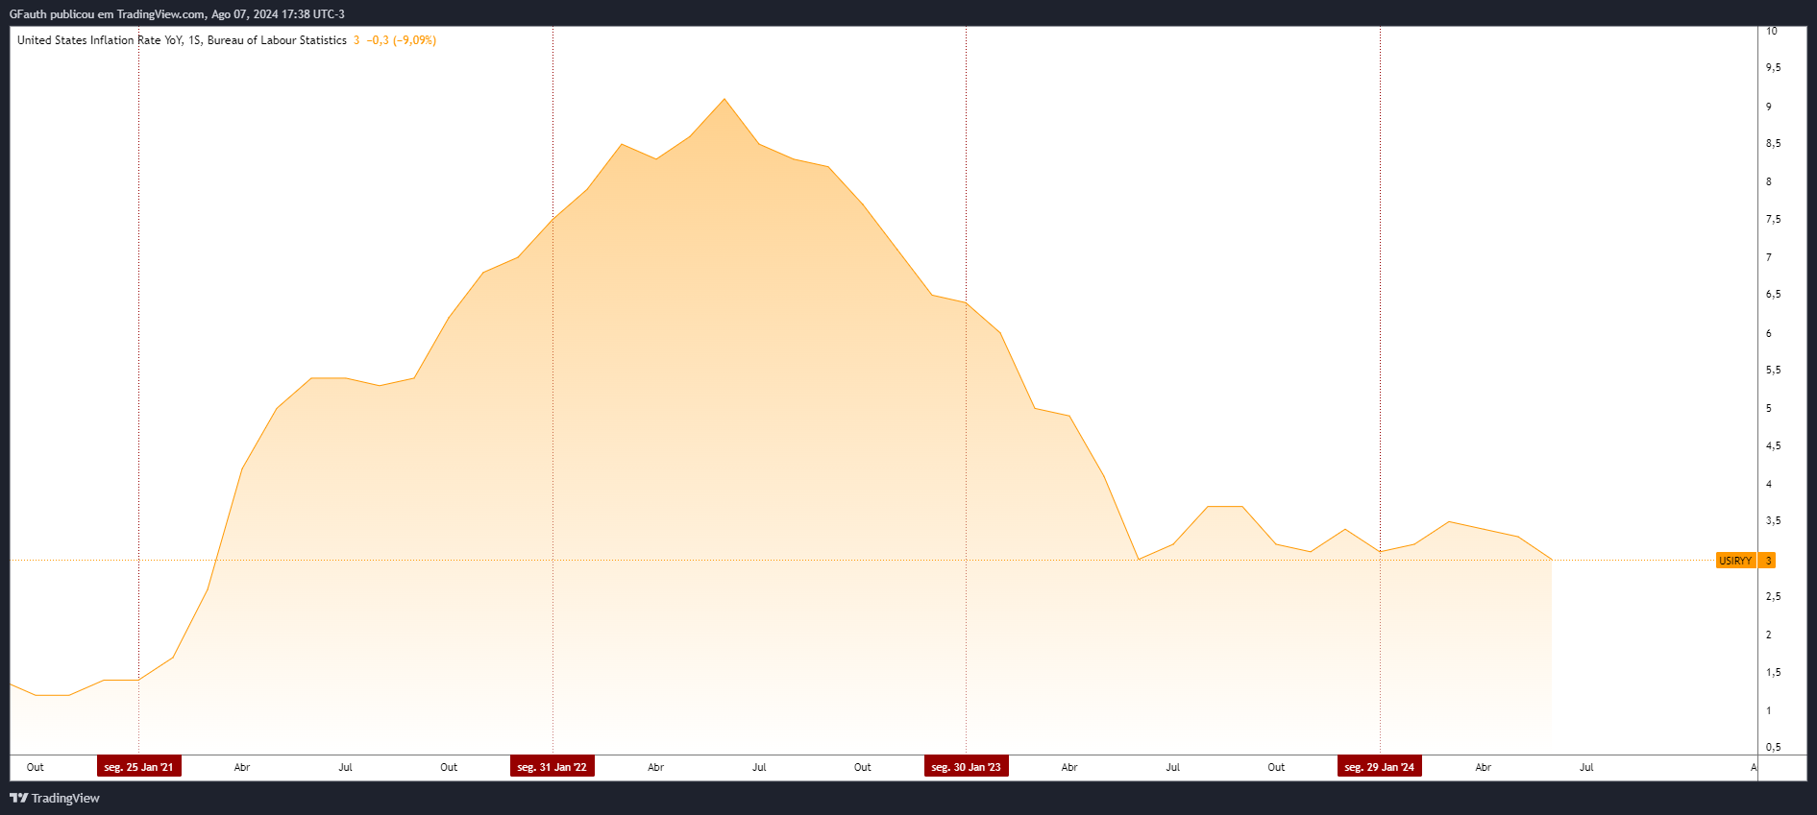Click the '5,5' price axis label
The width and height of the screenshot is (1817, 815).
click(1773, 370)
